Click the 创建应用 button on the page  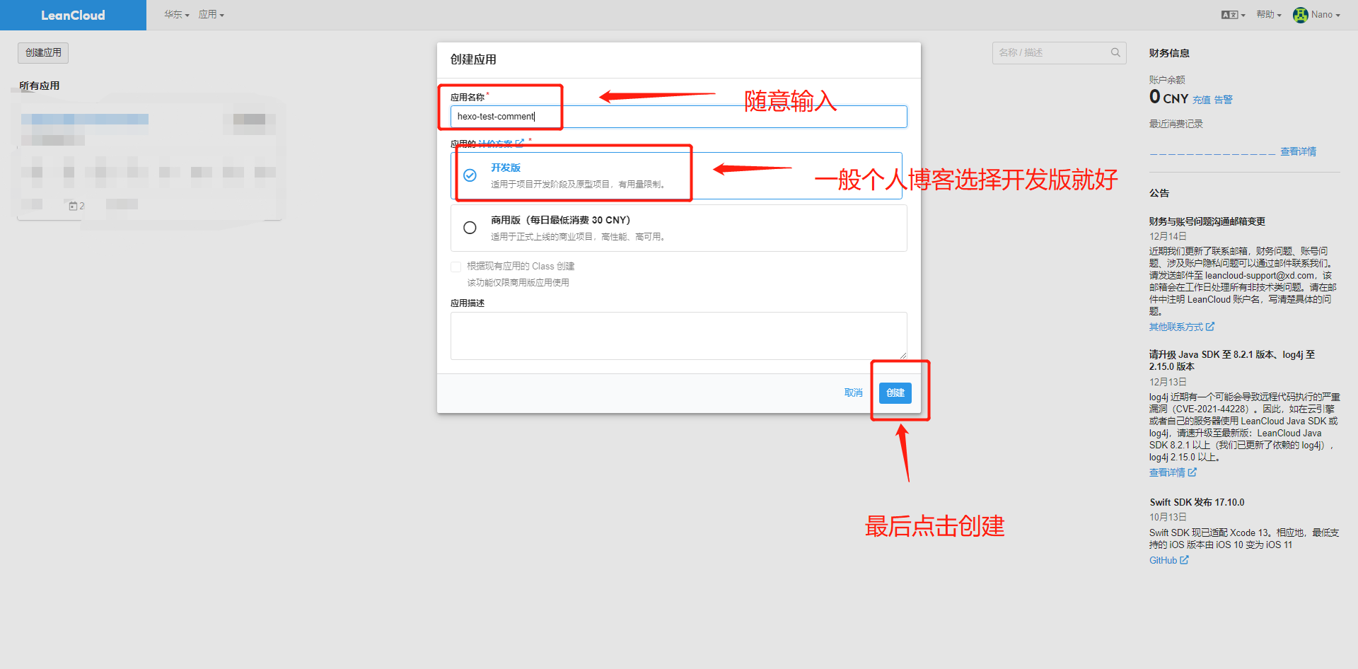pyautogui.click(x=43, y=52)
